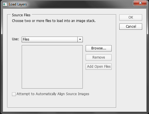The width and height of the screenshot is (149, 114).
Task: Open the Use dropdown arrow
Action: tap(80, 39)
